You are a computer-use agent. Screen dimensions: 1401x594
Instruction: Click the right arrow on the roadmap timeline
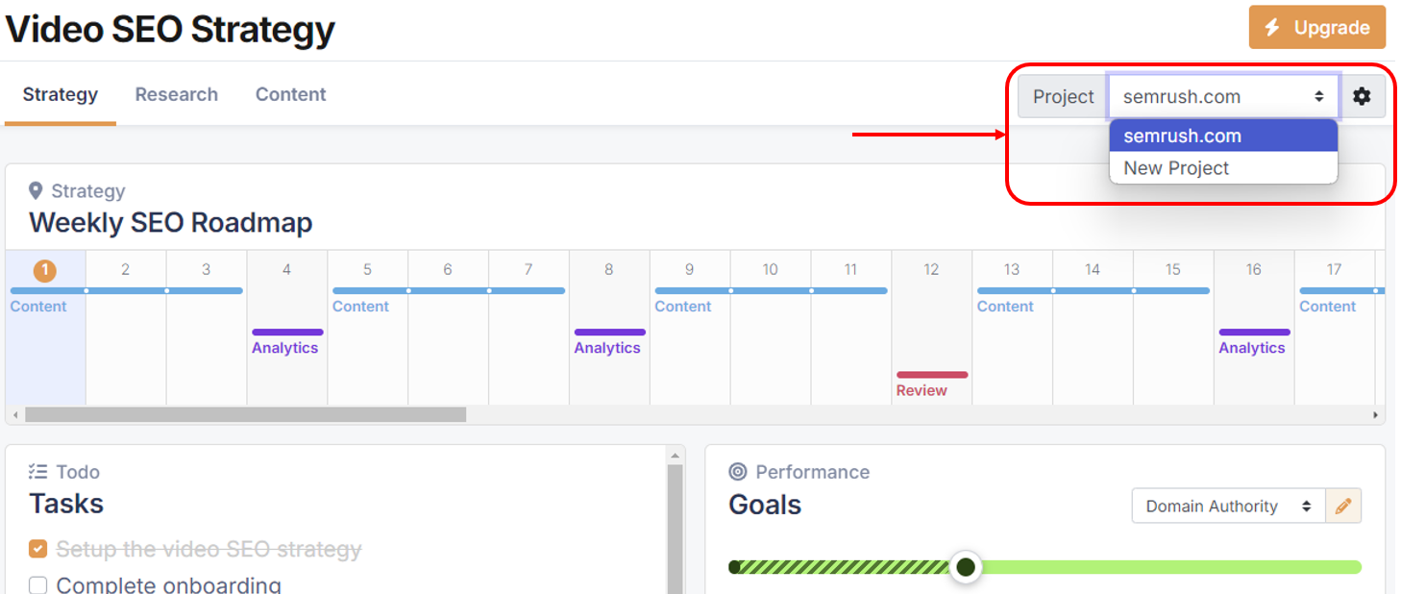coord(1375,415)
